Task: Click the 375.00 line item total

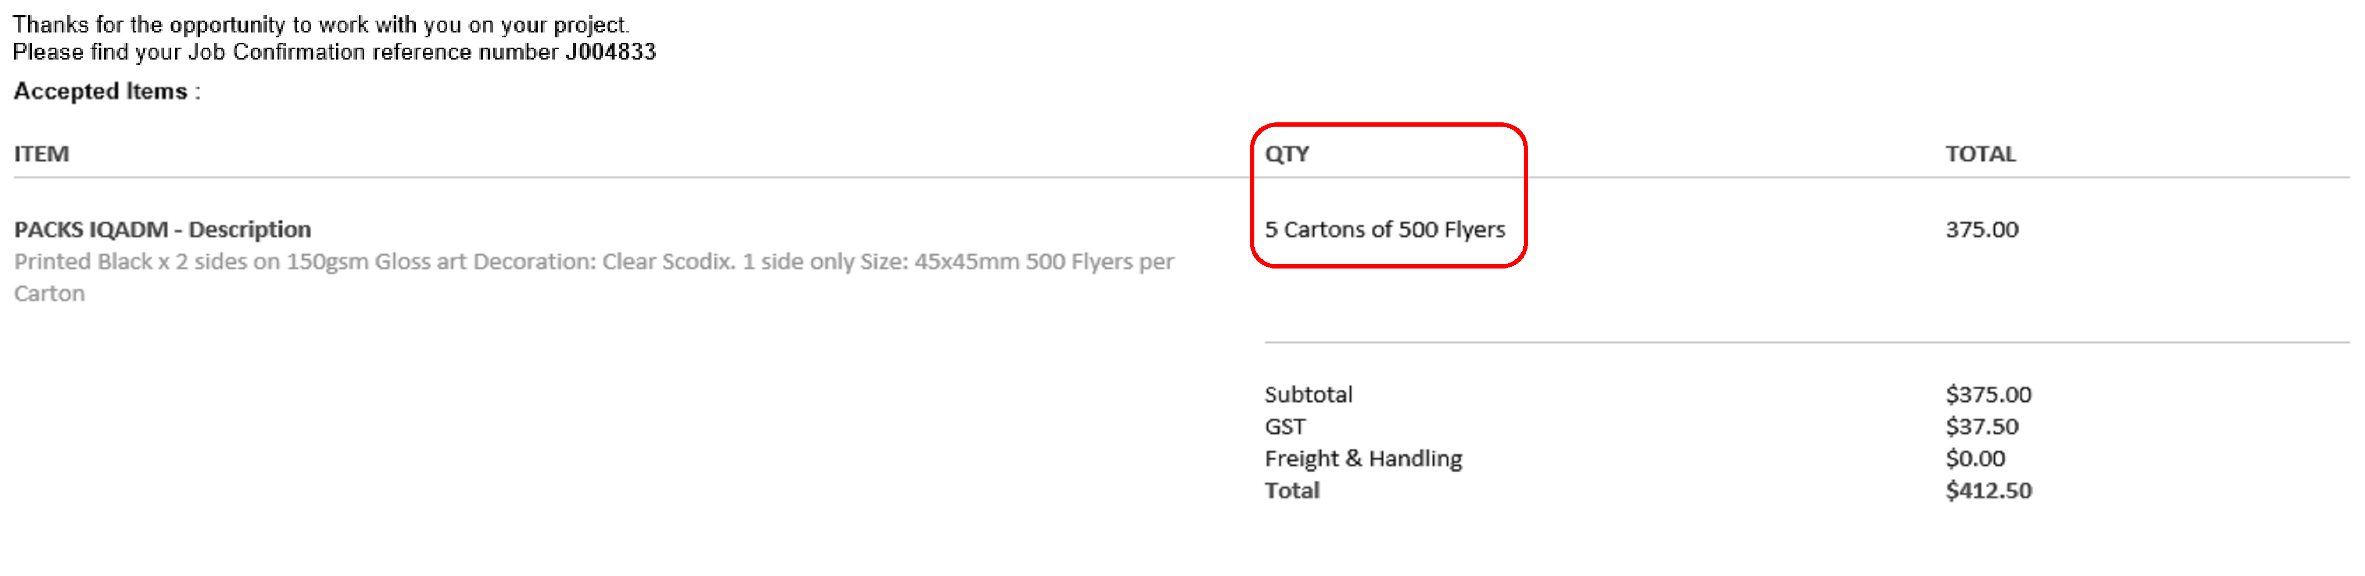Action: tap(1981, 230)
